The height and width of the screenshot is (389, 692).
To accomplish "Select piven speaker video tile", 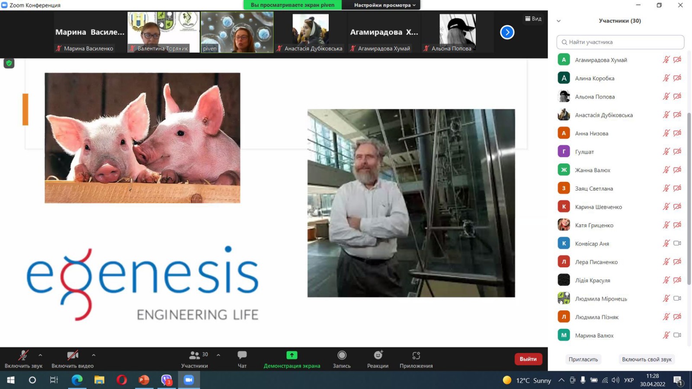I will pos(237,32).
